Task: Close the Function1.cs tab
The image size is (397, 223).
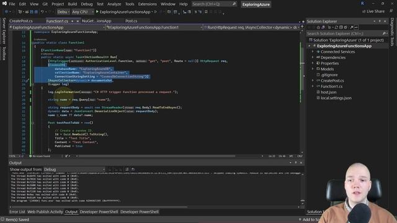Action: pos(78,21)
